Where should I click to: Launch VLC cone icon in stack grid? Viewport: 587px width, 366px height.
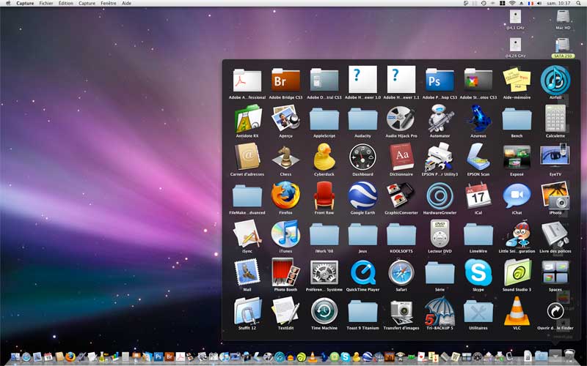(517, 310)
